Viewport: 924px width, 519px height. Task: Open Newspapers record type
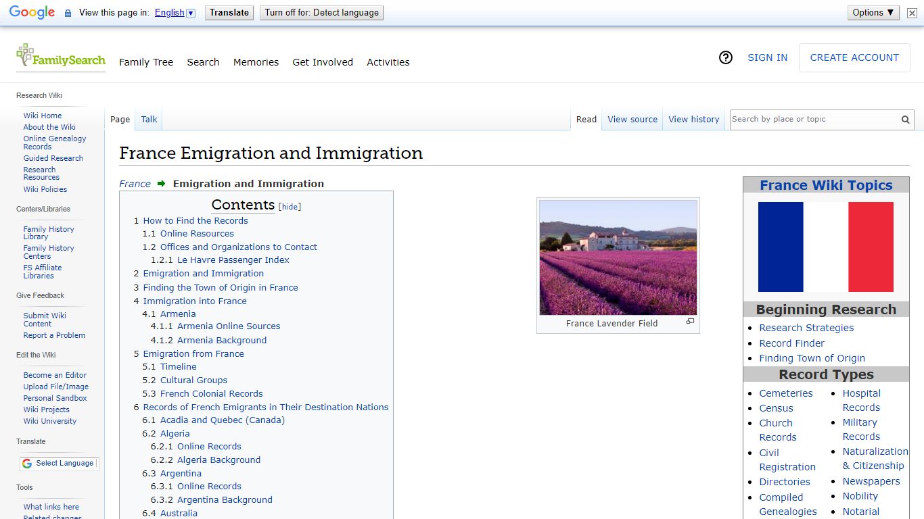(x=871, y=481)
